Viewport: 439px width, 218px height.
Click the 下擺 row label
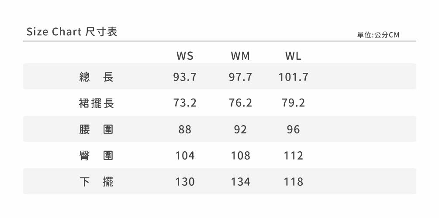[x=97, y=182]
